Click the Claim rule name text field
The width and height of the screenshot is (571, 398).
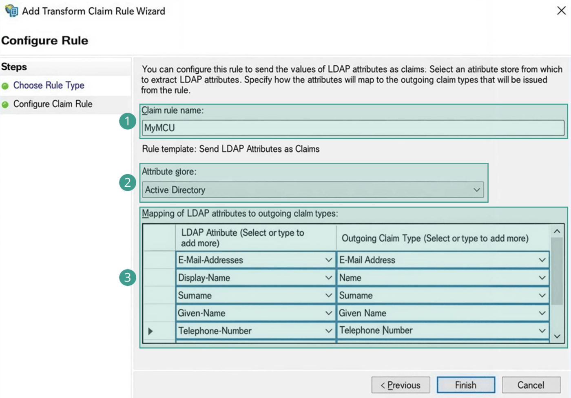tap(353, 128)
